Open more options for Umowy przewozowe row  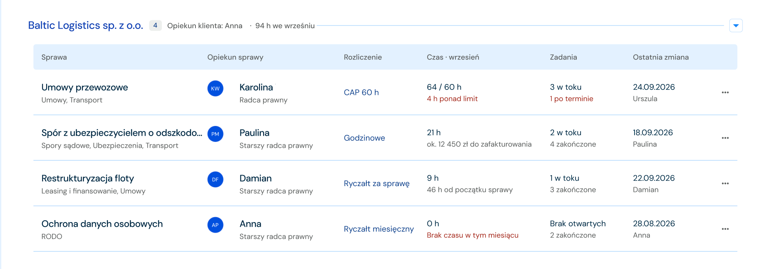pyautogui.click(x=725, y=93)
